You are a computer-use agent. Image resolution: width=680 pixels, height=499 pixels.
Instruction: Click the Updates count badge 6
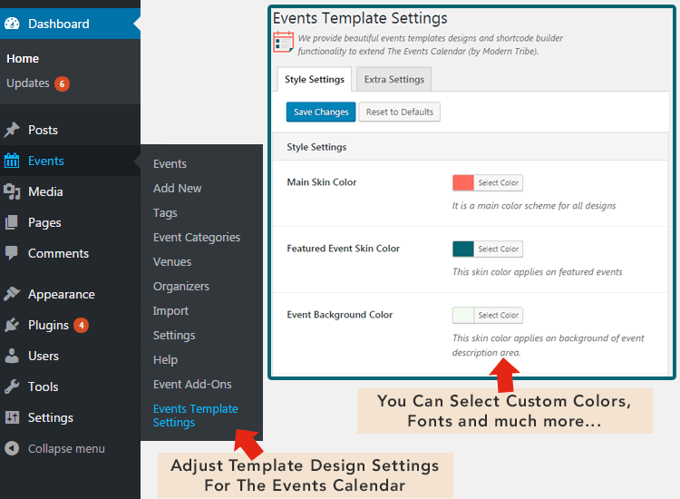62,83
